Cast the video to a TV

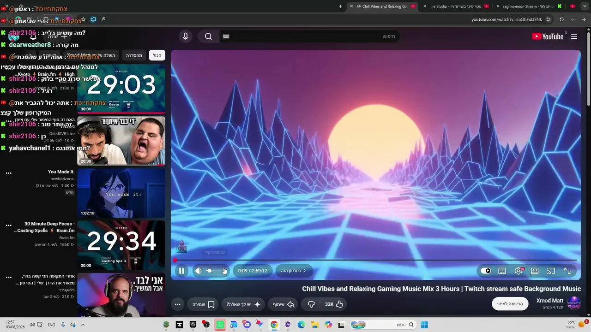pyautogui.click(x=551, y=271)
